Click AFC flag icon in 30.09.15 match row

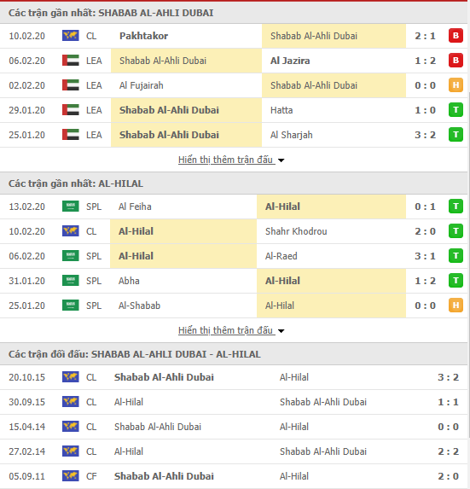point(71,402)
